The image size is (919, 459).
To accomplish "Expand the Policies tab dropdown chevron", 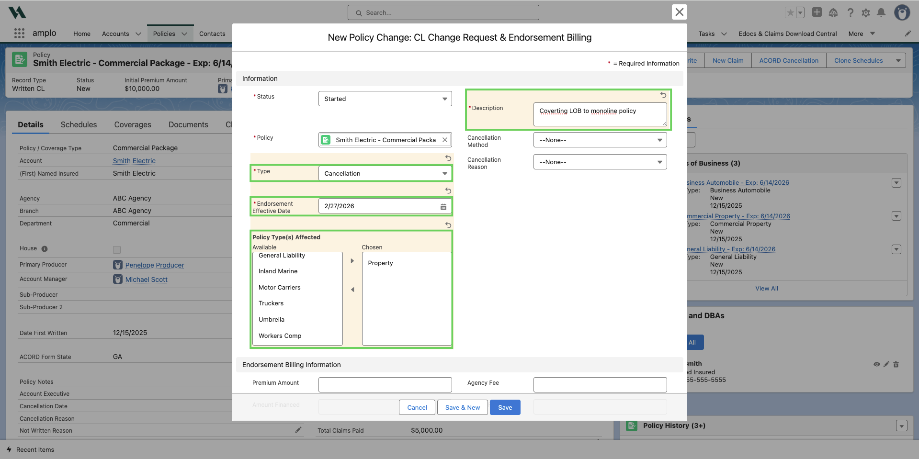I will (x=184, y=34).
